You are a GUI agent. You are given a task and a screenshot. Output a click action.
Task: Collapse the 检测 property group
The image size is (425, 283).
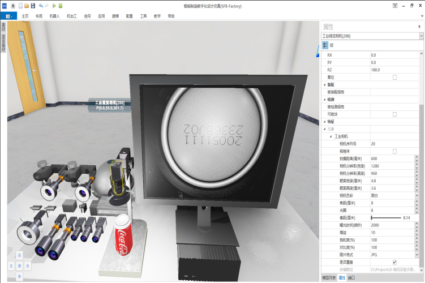[x=325, y=100]
